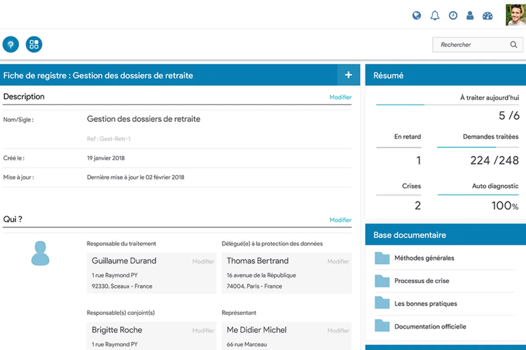The height and width of the screenshot is (350, 526).
Task: Click Modifier in the Description section
Action: [341, 97]
